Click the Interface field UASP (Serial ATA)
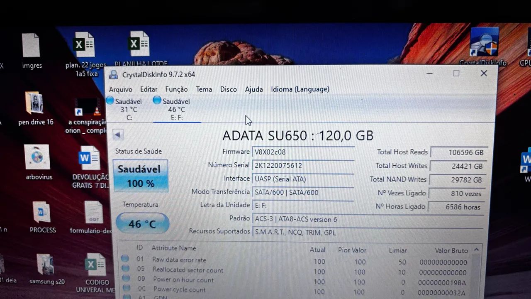The height and width of the screenshot is (299, 531). click(303, 179)
